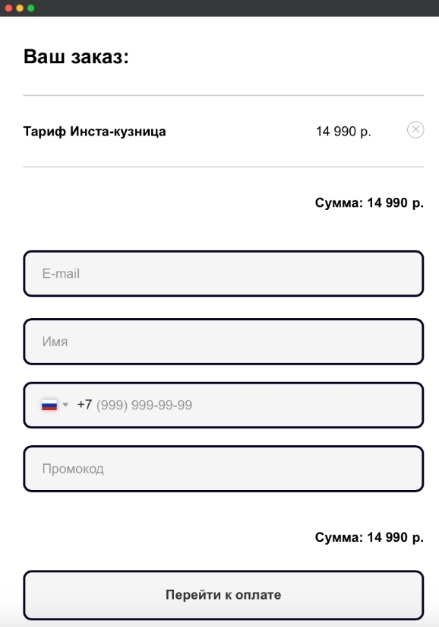The image size is (439, 627).
Task: Click inside the E-mail input field
Action: (223, 274)
